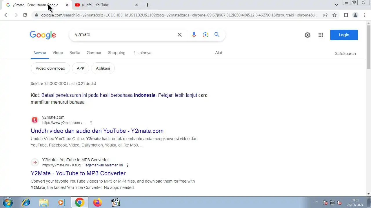The height and width of the screenshot is (208, 371).
Task: Select the Video download filter chip
Action: click(x=50, y=68)
